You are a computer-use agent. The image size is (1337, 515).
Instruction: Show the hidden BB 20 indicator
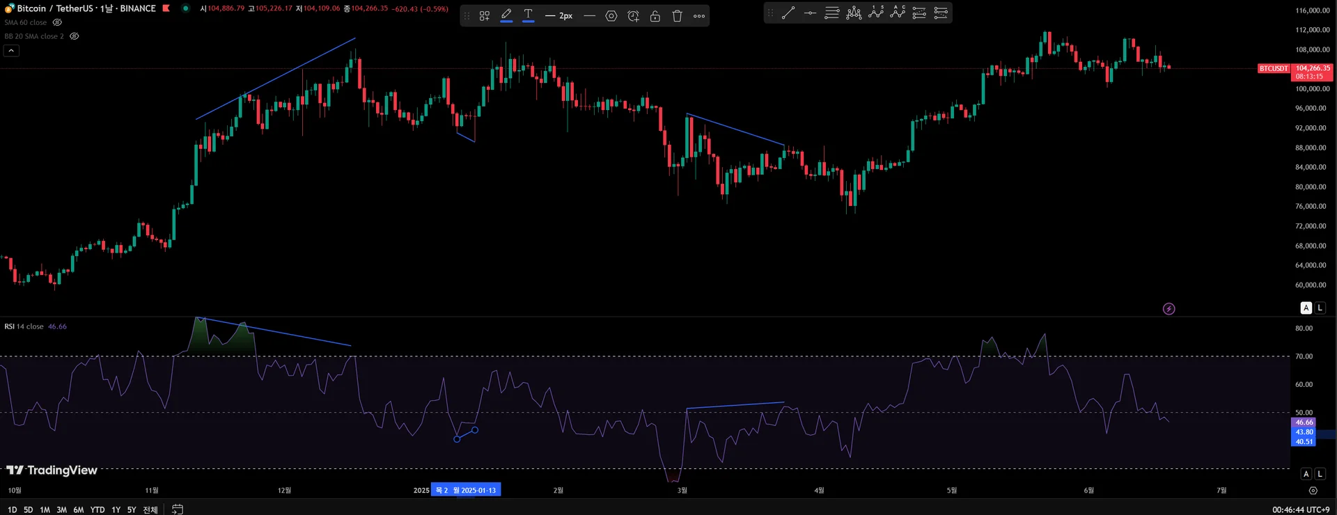point(75,36)
